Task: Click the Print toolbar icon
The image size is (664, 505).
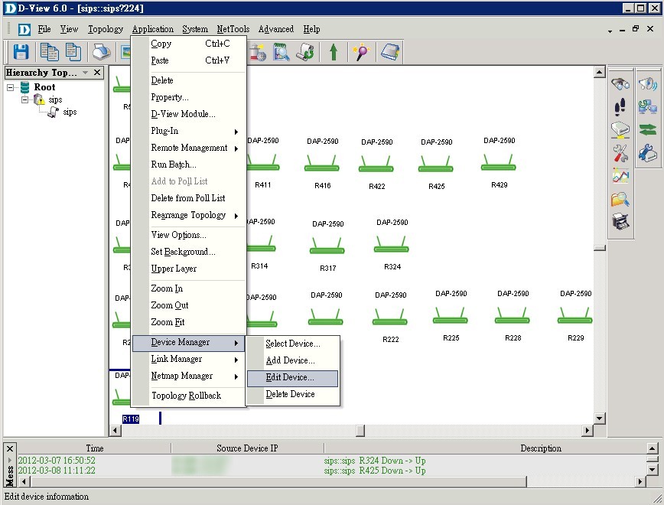Action: tap(102, 52)
